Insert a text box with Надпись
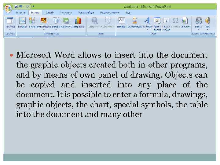This screenshot has width=220, height=165. point(122,22)
